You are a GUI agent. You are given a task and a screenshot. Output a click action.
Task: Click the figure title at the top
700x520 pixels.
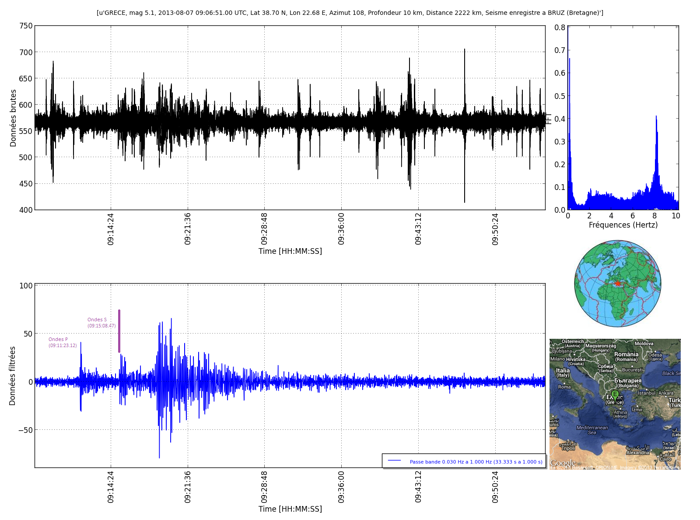point(350,13)
